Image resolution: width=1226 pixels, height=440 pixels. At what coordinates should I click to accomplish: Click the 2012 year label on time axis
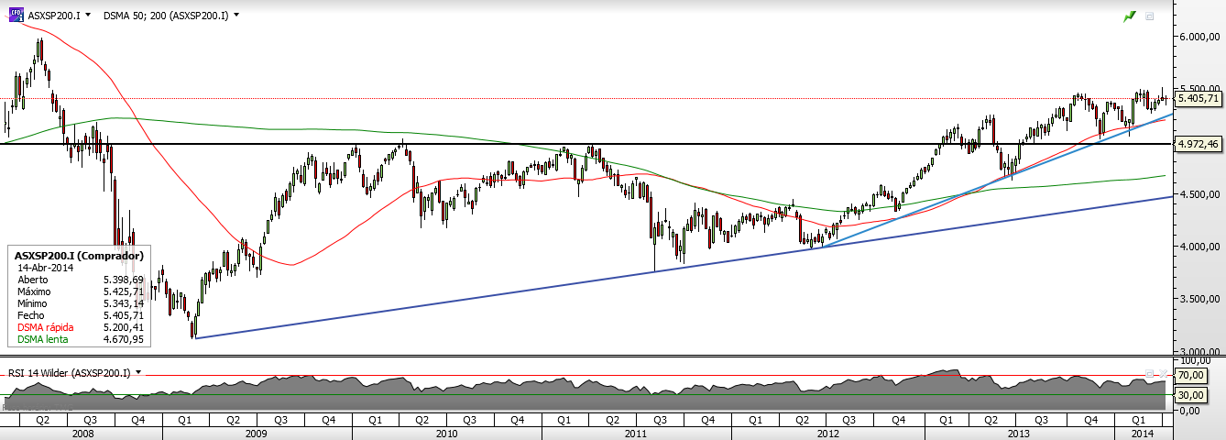827,432
